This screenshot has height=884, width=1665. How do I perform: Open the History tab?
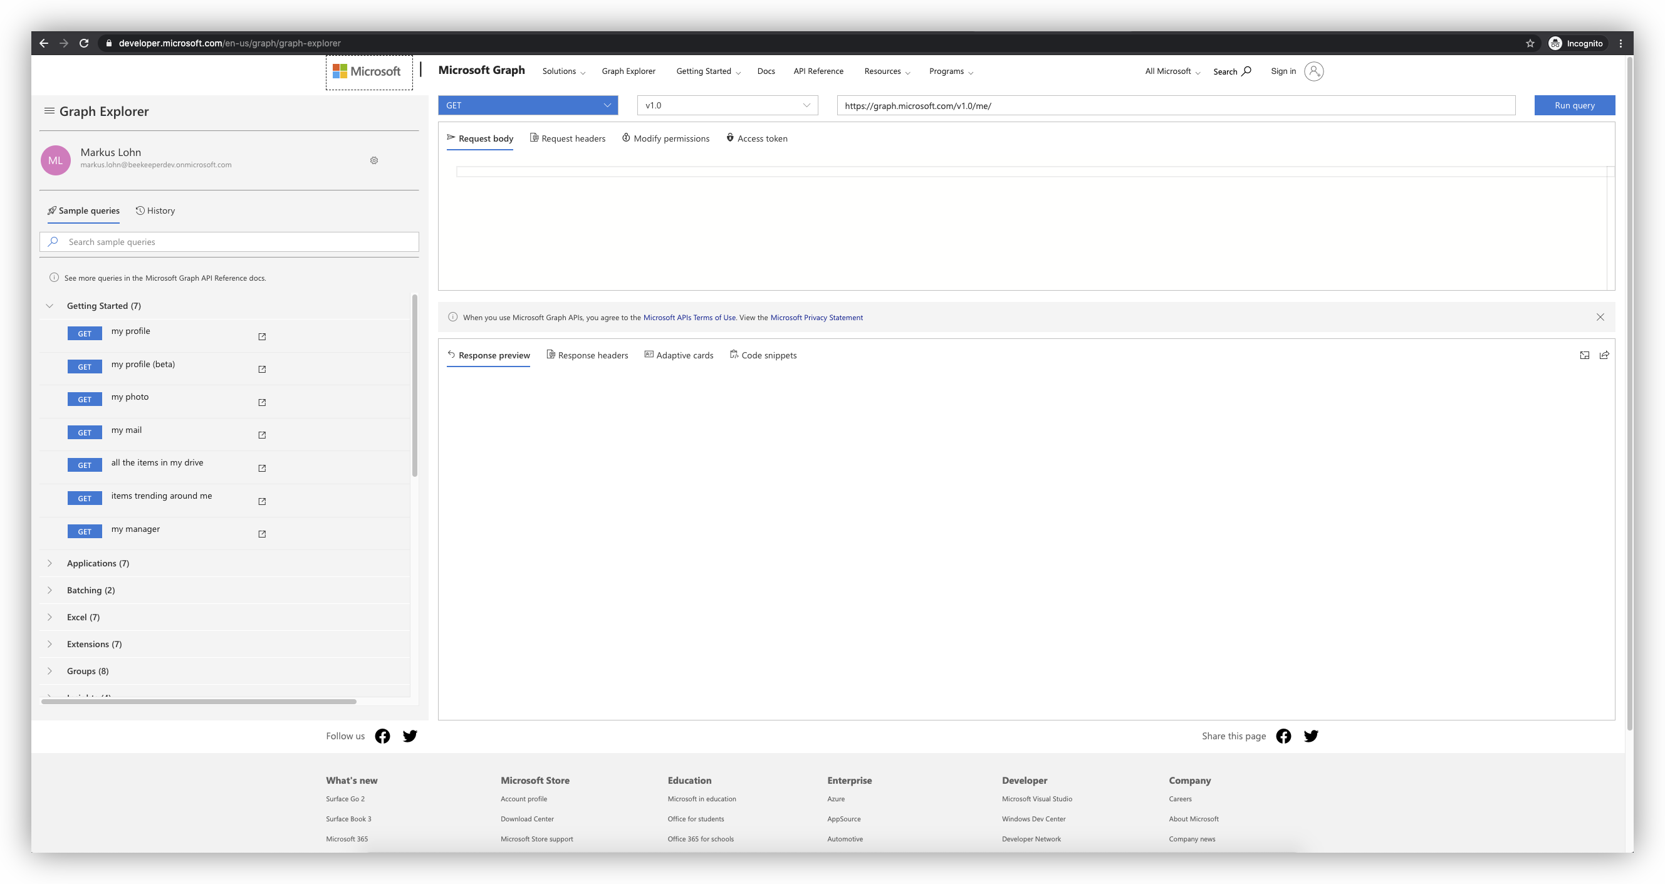(x=155, y=211)
